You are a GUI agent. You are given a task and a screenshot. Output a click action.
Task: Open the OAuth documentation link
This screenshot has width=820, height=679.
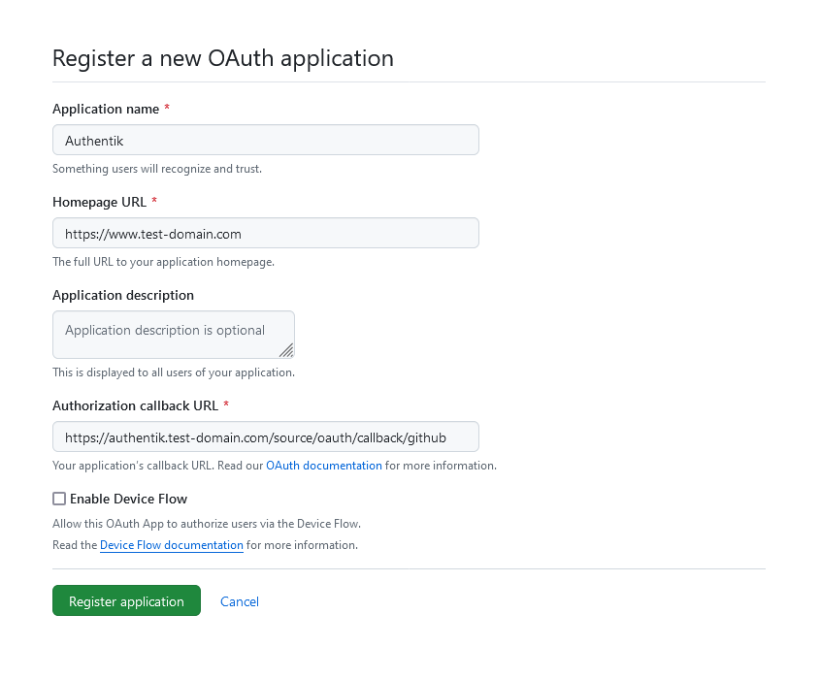pyautogui.click(x=324, y=466)
